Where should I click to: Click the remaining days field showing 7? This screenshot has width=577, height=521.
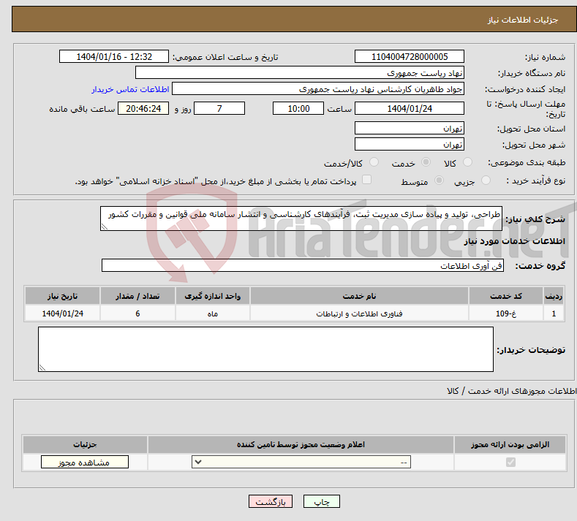coord(219,108)
